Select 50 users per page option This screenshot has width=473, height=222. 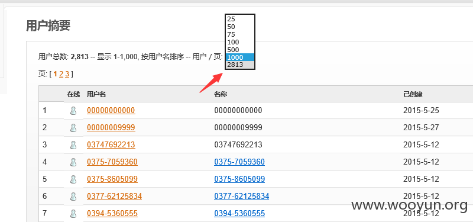tap(240, 27)
